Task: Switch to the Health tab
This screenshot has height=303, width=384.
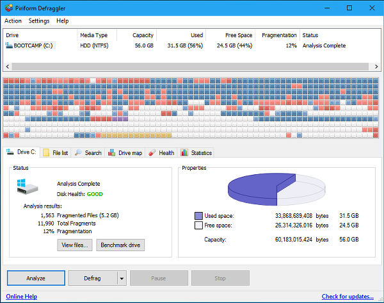Action: [162, 152]
